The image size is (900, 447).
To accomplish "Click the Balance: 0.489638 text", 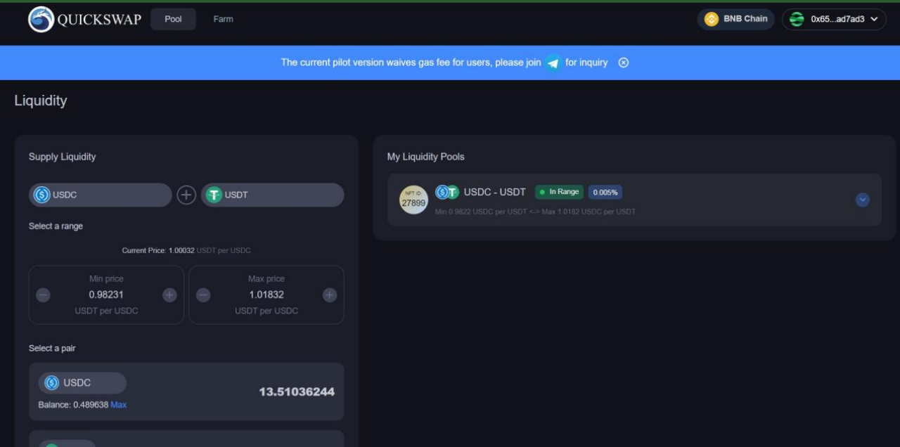I will (x=73, y=405).
